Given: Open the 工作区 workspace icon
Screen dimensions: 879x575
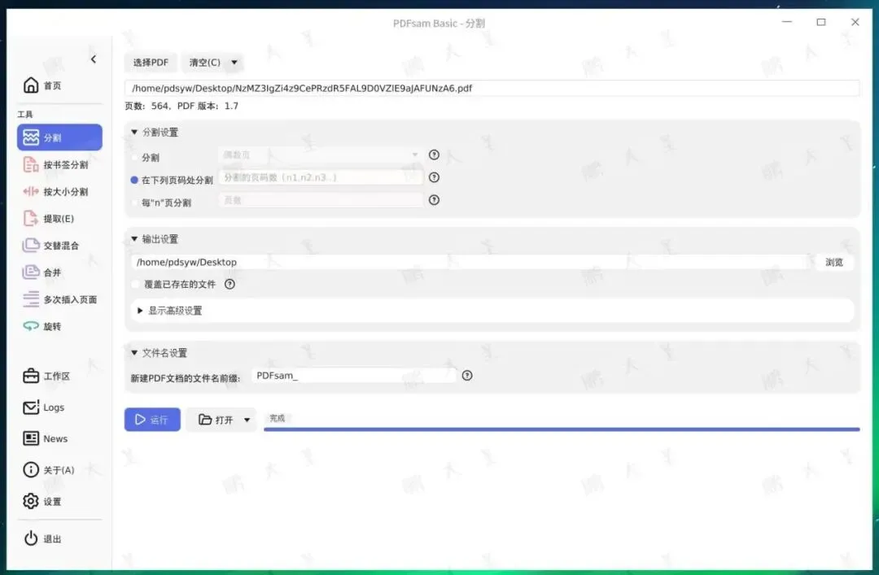Looking at the screenshot, I should click(31, 376).
